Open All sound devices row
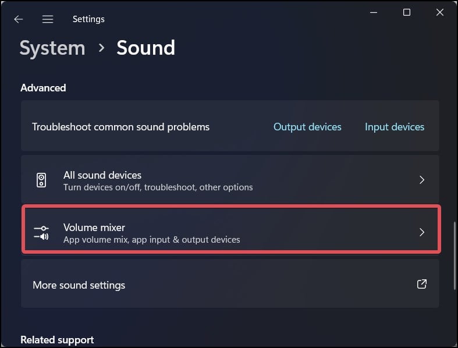The height and width of the screenshot is (348, 458). coord(230,179)
